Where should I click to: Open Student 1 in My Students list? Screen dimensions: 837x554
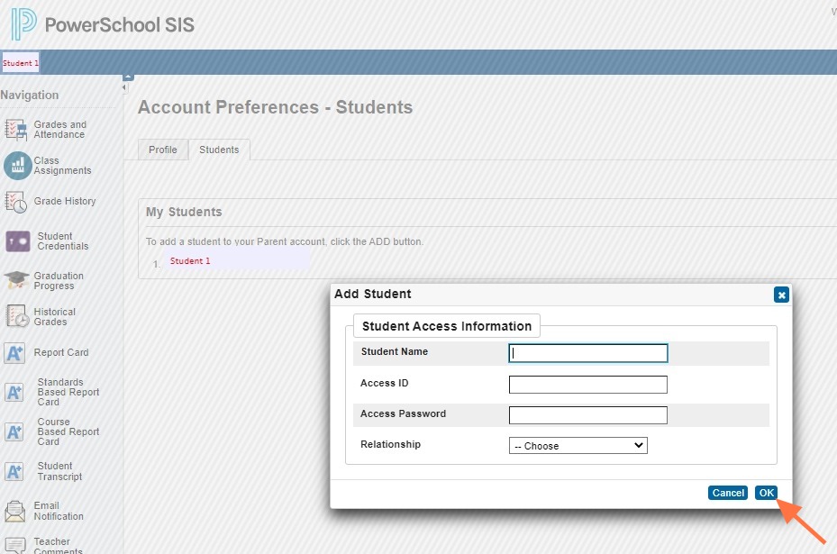[x=190, y=261]
